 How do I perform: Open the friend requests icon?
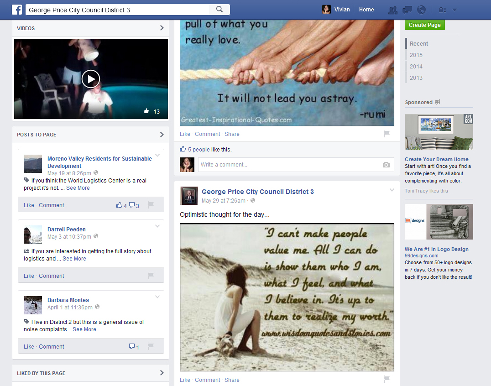(392, 10)
